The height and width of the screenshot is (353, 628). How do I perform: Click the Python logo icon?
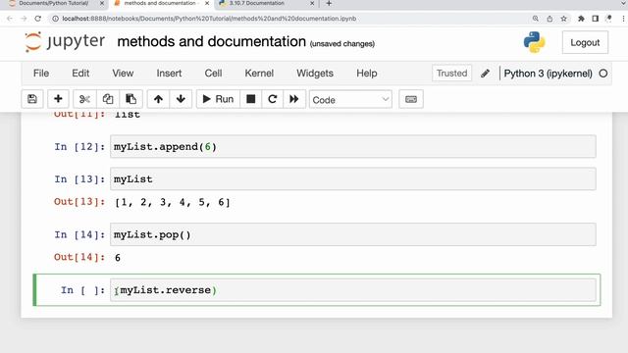pyautogui.click(x=534, y=42)
